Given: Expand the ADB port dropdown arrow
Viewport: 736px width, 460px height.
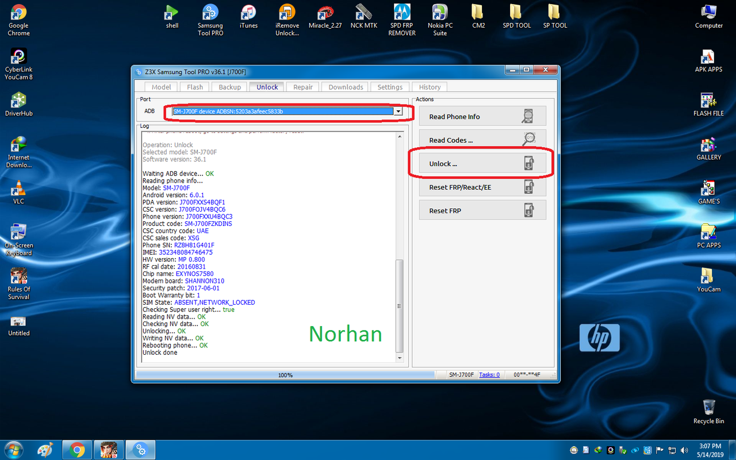Looking at the screenshot, I should tap(397, 112).
